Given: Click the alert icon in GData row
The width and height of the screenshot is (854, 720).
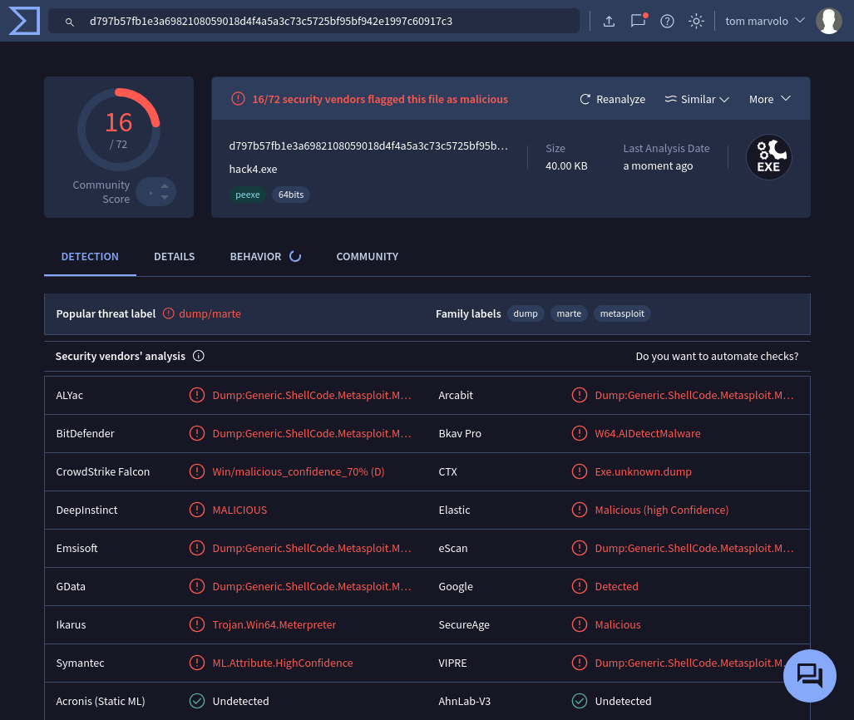Looking at the screenshot, I should 196,586.
